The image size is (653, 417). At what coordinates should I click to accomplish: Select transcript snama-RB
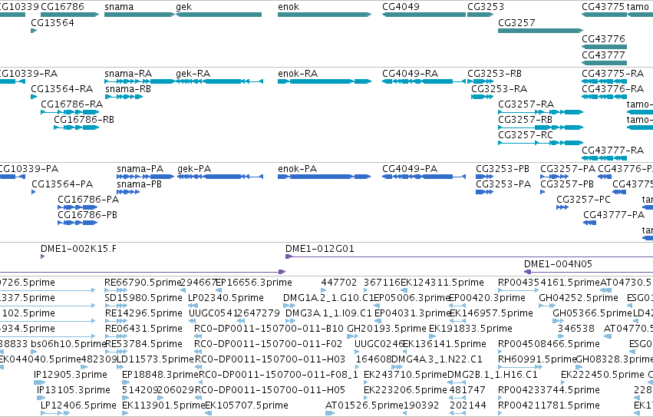pos(124,97)
